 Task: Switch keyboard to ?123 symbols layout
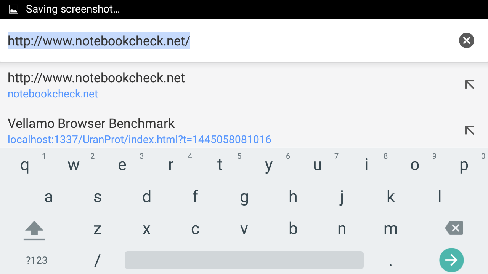click(37, 260)
